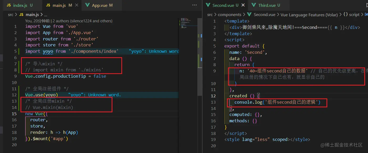Click the Unknown word message on line 5
Viewport: 368px width, 153px height.
pyautogui.click(x=154, y=51)
